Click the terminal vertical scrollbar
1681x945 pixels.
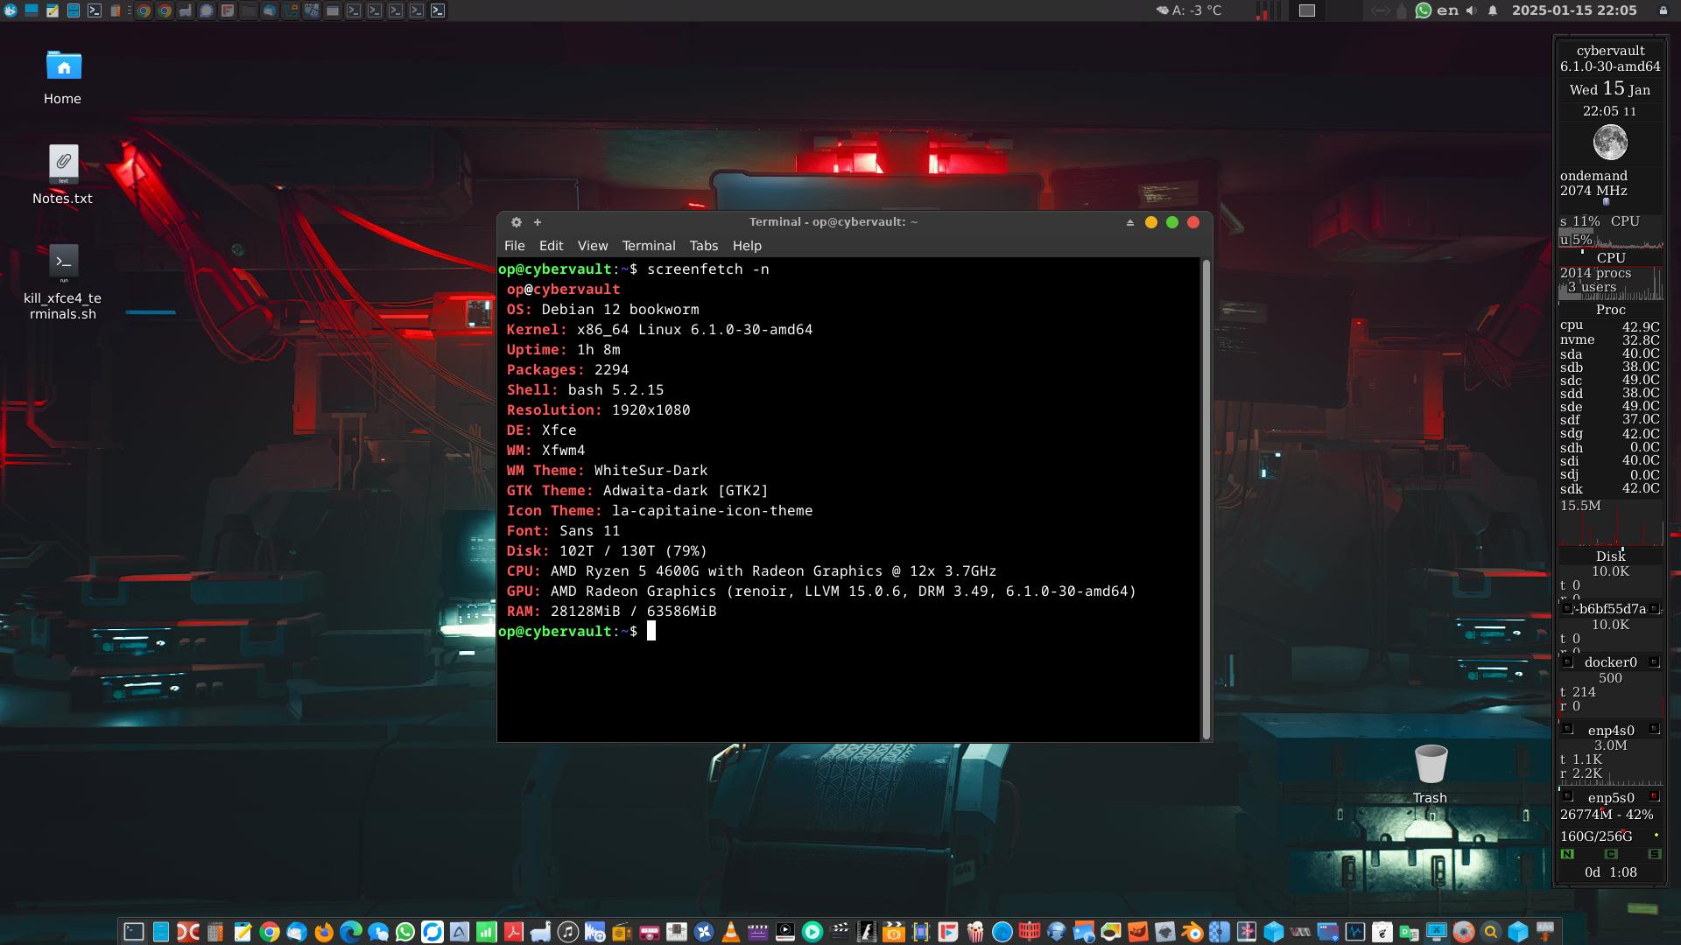point(1206,499)
